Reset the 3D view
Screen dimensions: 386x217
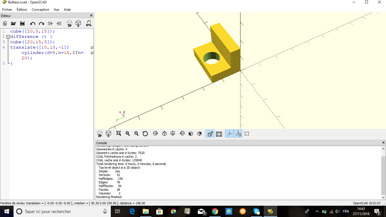coord(145,134)
